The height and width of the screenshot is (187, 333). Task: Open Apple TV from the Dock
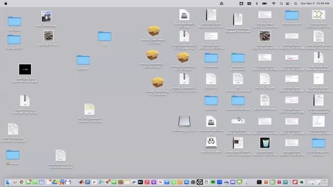pos(140,182)
